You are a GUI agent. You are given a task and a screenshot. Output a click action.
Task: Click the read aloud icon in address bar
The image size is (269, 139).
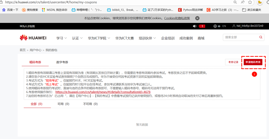tap(243, 2)
